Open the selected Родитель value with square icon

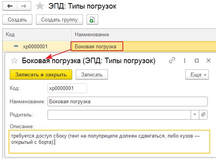tap(203, 115)
